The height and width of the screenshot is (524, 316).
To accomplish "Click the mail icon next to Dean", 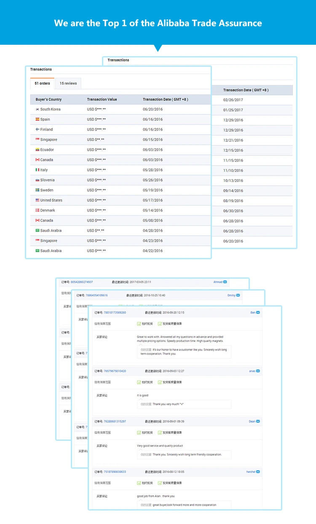I will (x=258, y=421).
